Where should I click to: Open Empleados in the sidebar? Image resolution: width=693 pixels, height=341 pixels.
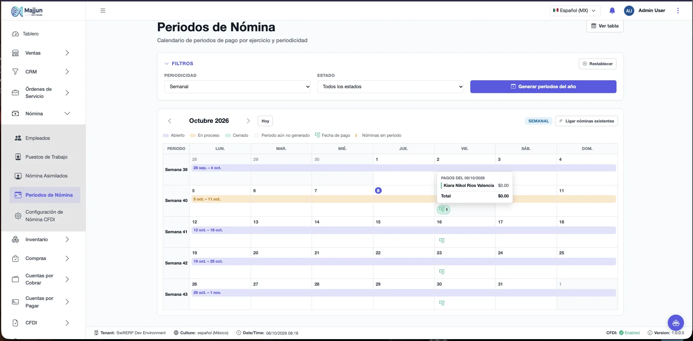38,138
